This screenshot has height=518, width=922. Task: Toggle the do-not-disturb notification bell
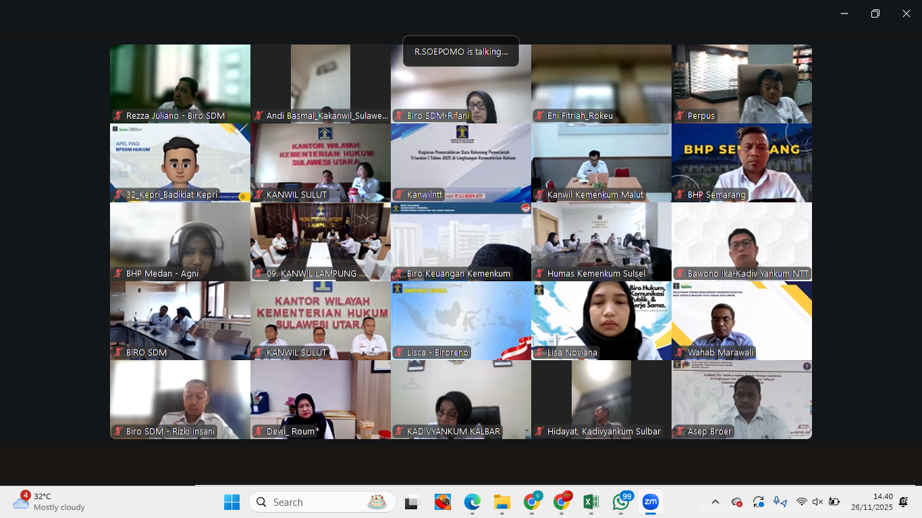tap(903, 502)
